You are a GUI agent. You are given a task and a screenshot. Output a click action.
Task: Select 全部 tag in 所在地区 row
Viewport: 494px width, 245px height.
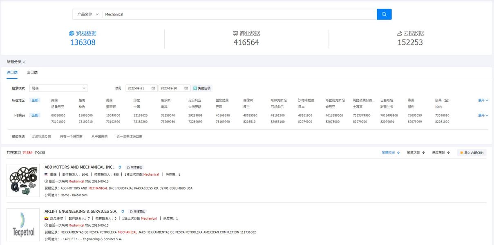coord(35,100)
